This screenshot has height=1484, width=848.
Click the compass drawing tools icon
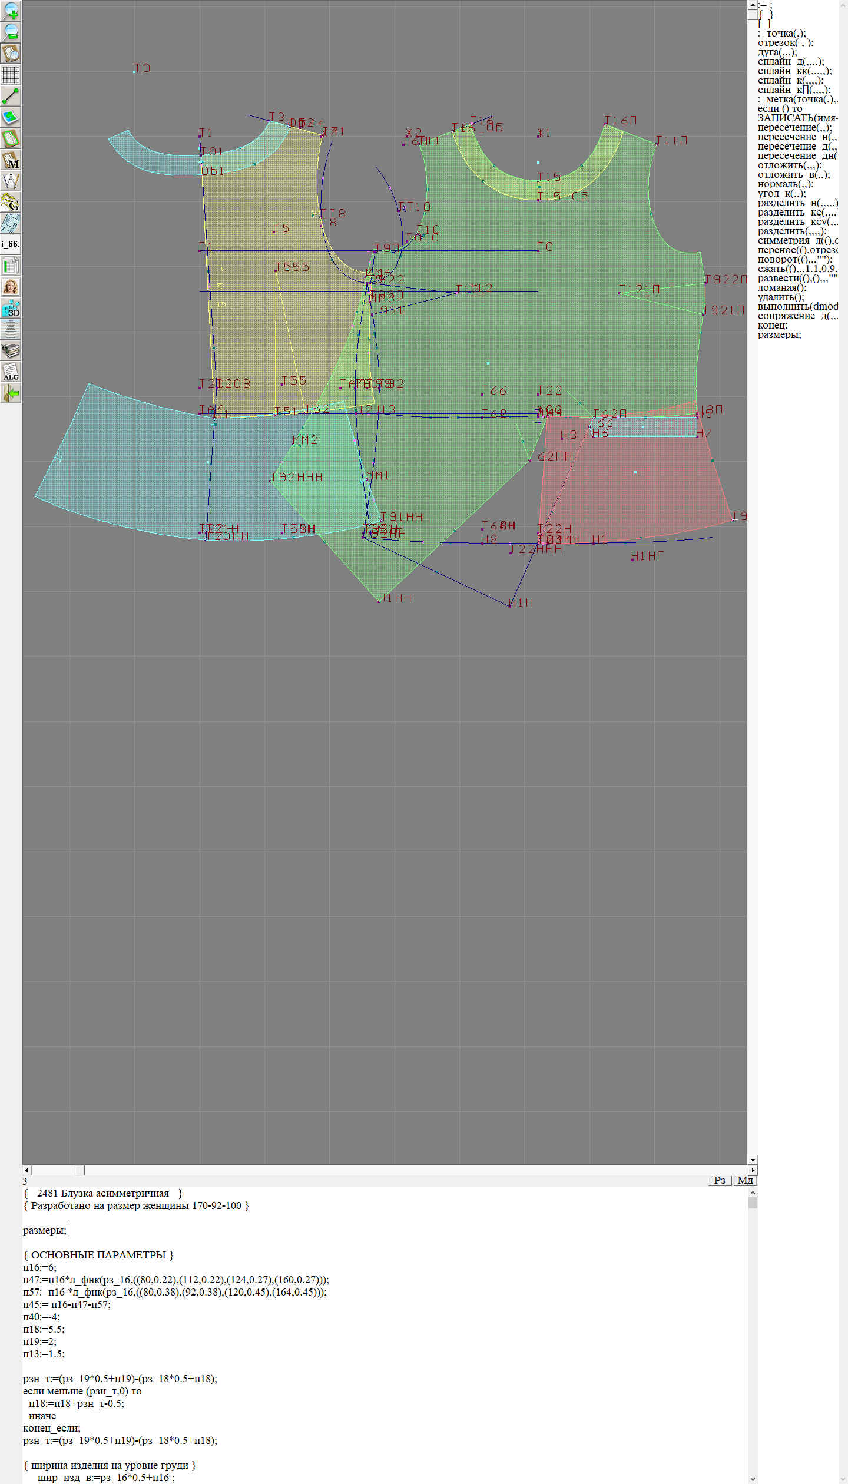11,181
